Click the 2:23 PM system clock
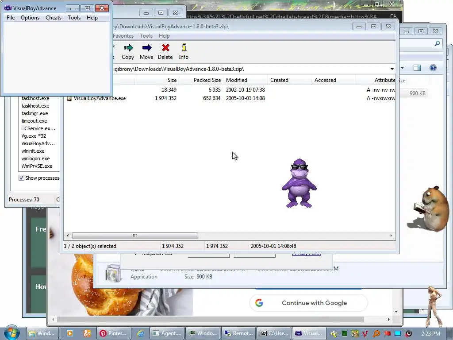453x340 pixels. click(x=431, y=334)
